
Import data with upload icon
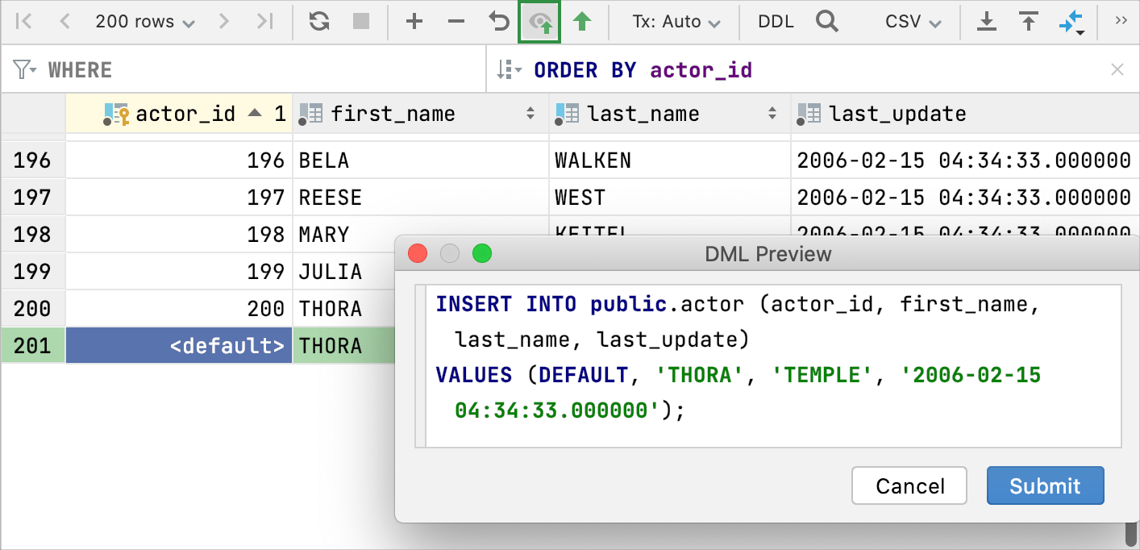[x=1029, y=22]
